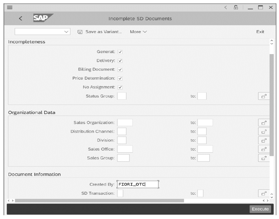Toggle the Billing Document checkbox
The width and height of the screenshot is (279, 219).
click(x=120, y=70)
